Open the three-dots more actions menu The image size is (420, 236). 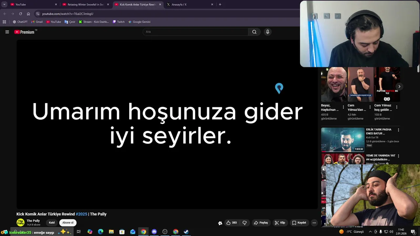[x=314, y=223]
